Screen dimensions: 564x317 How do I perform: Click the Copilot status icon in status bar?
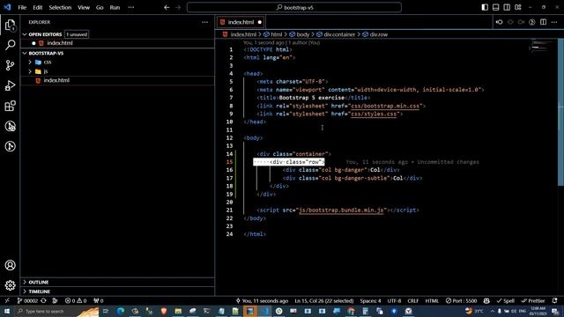(x=486, y=301)
